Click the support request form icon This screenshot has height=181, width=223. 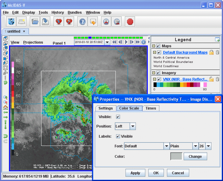[x=93, y=22]
